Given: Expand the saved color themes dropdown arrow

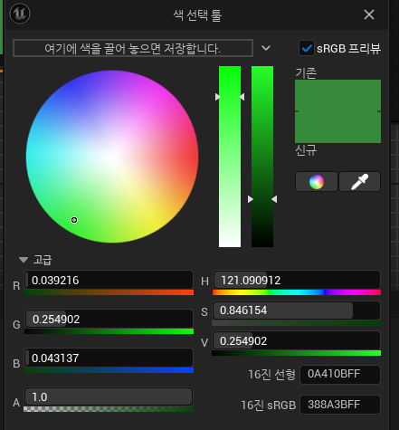Looking at the screenshot, I should 266,48.
